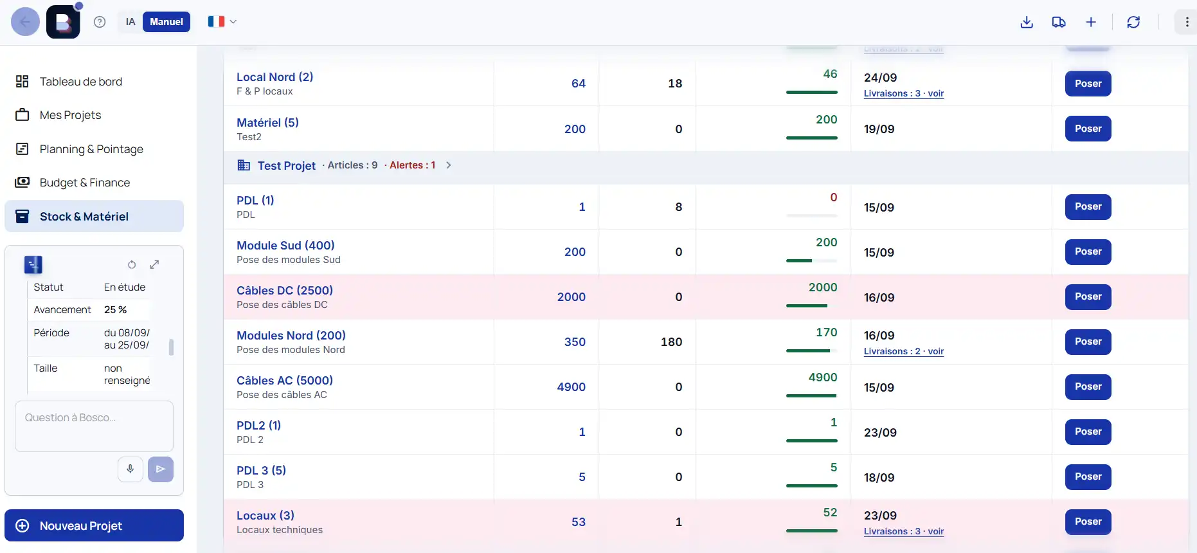Open the vertical three-dot menu
This screenshot has width=1197, height=553.
[1187, 22]
